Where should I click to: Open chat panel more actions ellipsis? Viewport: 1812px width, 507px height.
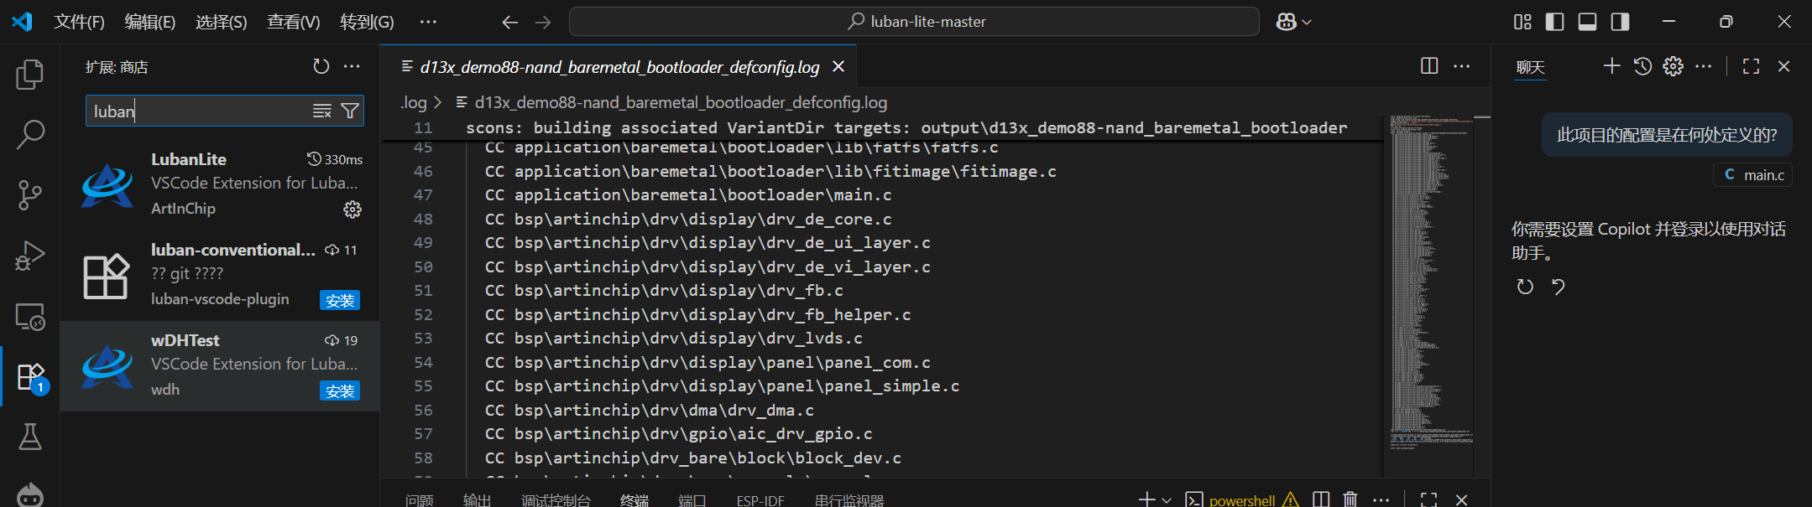[x=1703, y=66]
